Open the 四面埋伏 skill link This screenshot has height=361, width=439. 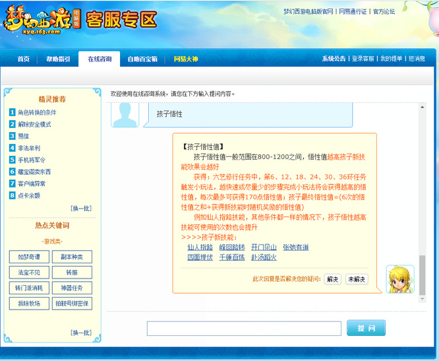[x=200, y=257]
